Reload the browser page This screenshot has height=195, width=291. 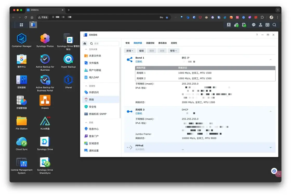(26, 17)
